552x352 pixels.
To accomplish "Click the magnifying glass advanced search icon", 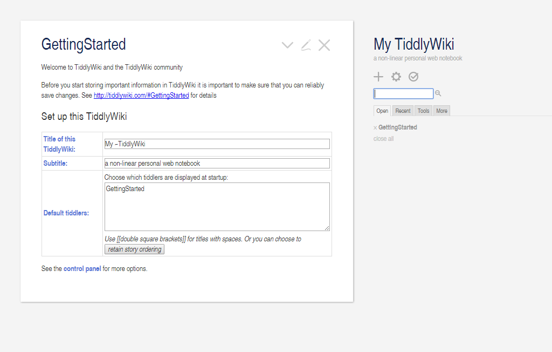I will click(438, 94).
